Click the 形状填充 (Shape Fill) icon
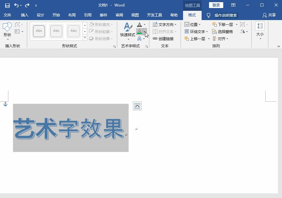 click(x=92, y=24)
